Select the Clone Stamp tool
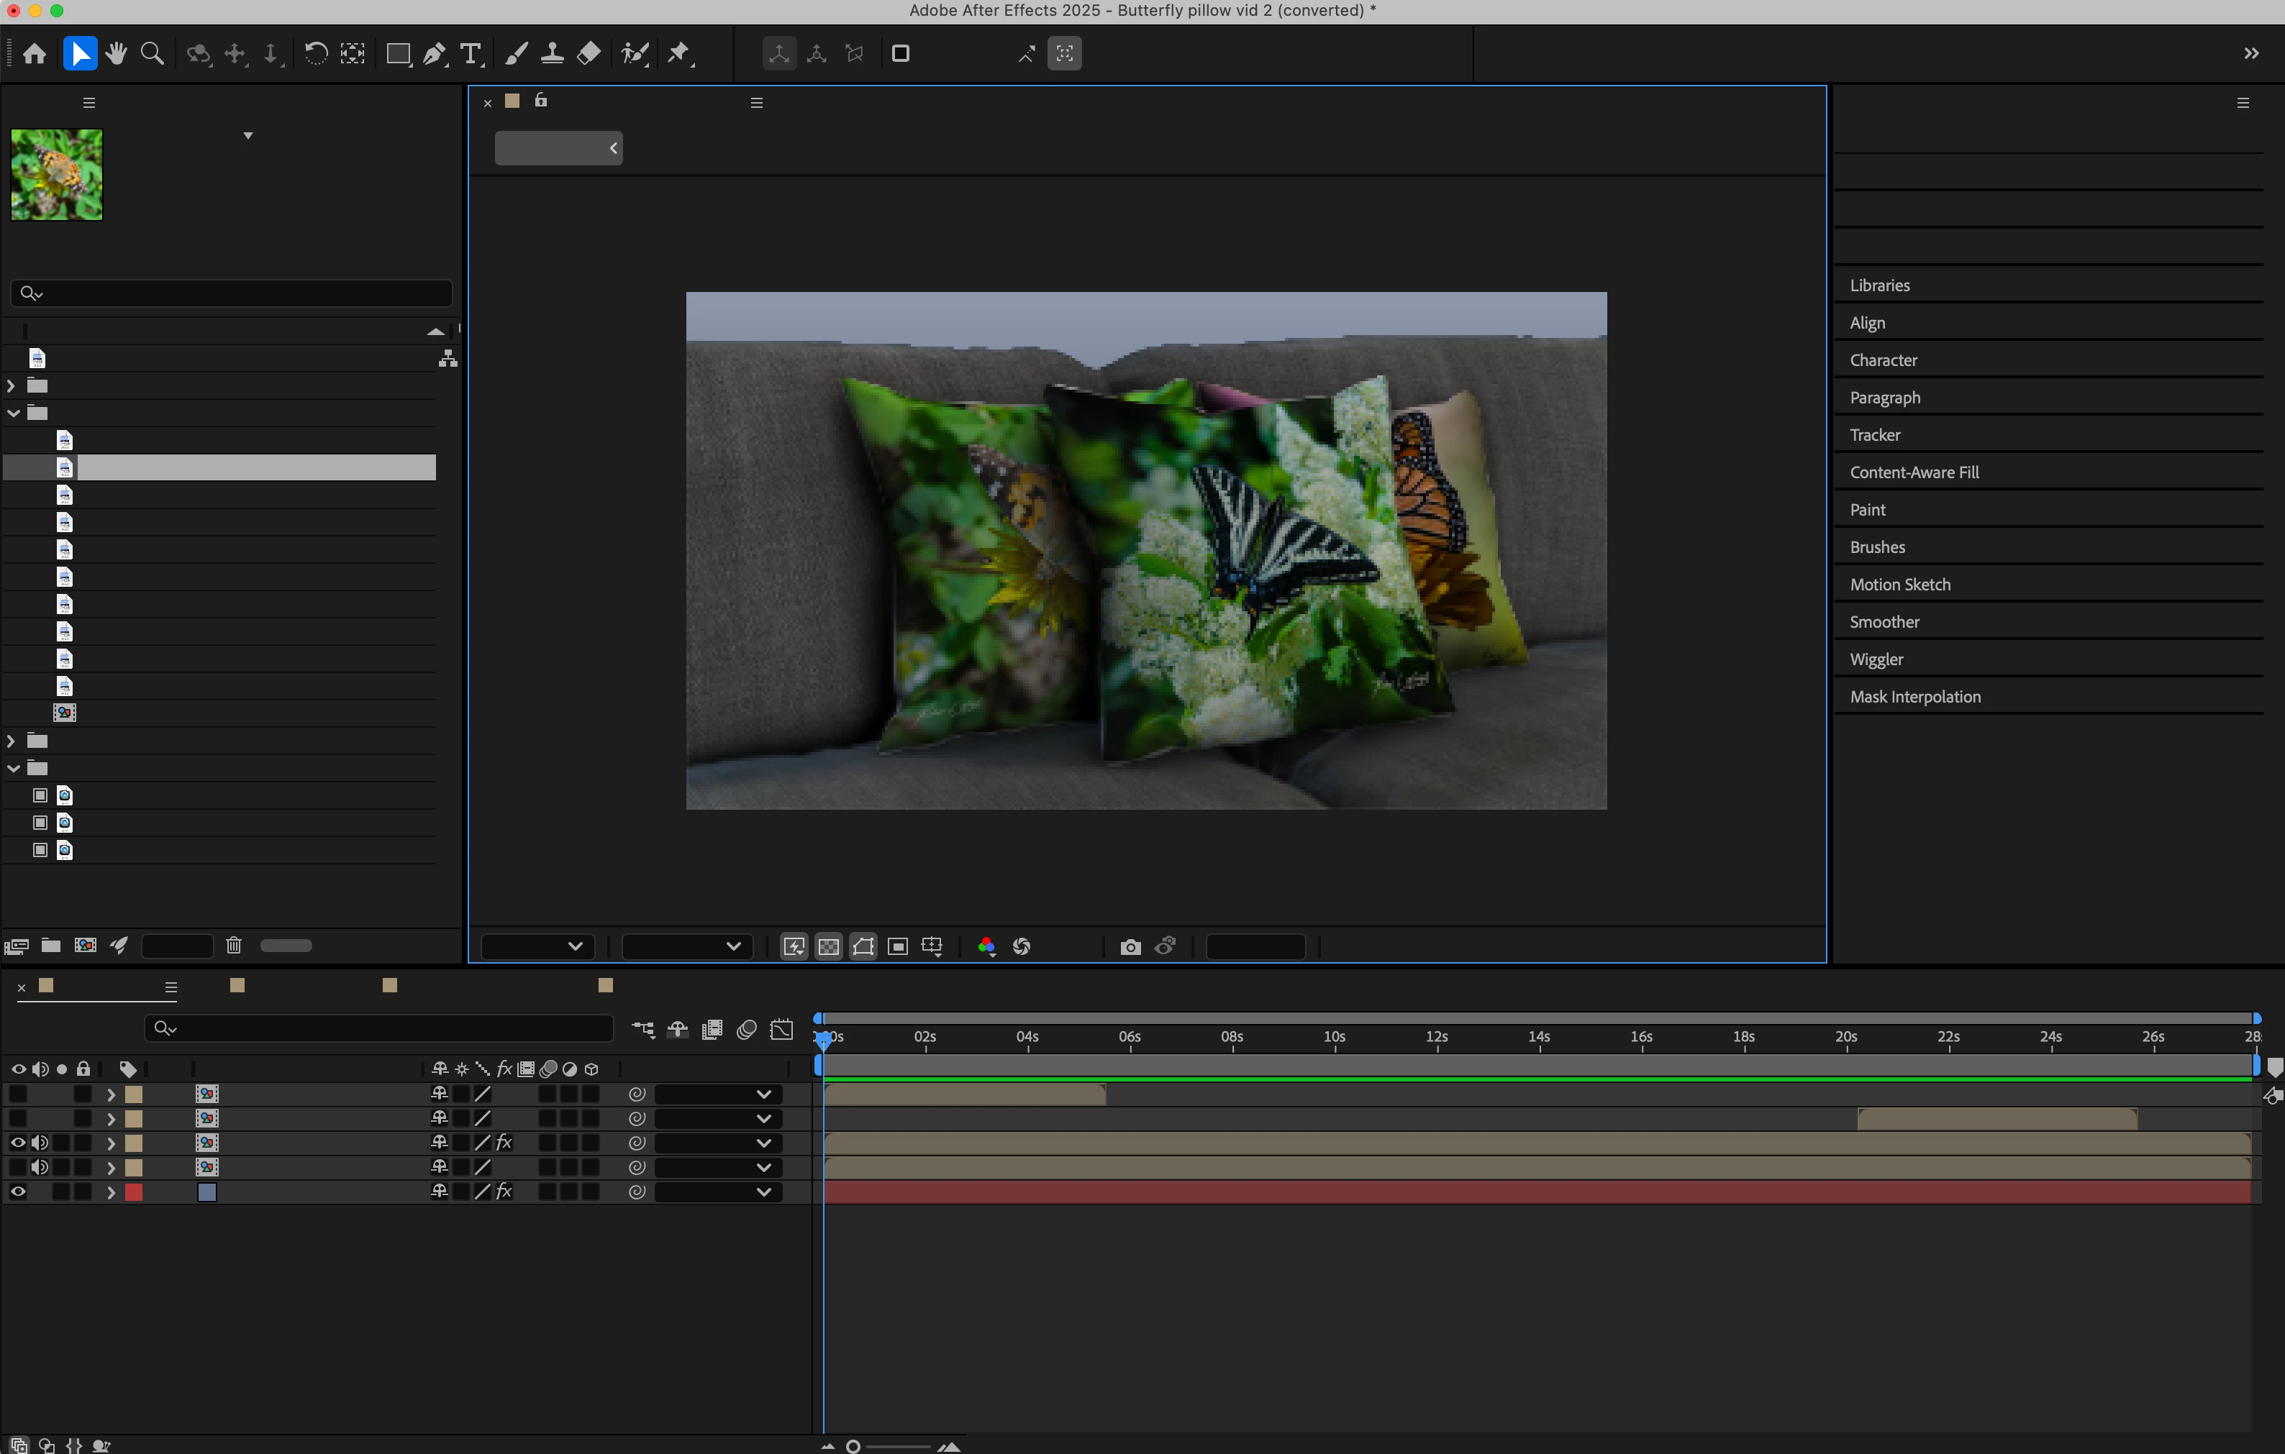Image resolution: width=2285 pixels, height=1454 pixels. point(551,54)
